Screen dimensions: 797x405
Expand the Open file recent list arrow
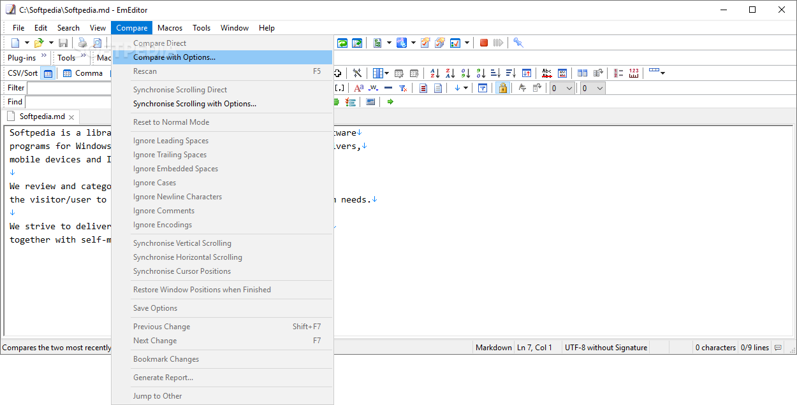click(51, 43)
